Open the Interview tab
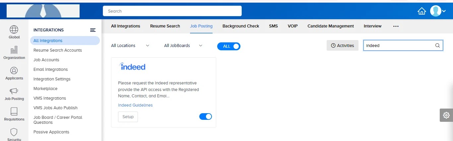The width and height of the screenshot is (453, 141). point(373,26)
